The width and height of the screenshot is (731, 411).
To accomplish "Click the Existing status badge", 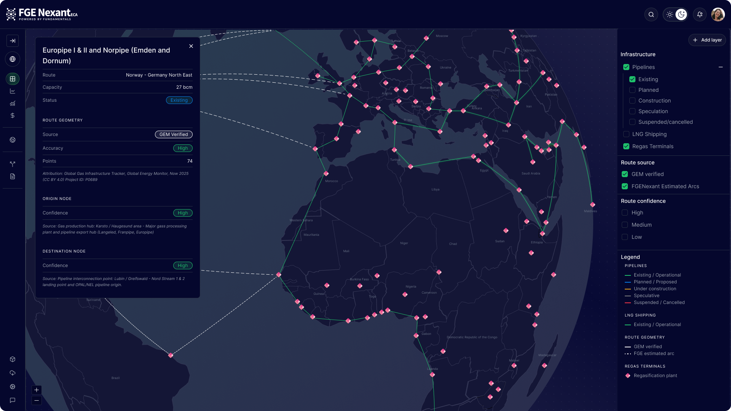I will 179,100.
